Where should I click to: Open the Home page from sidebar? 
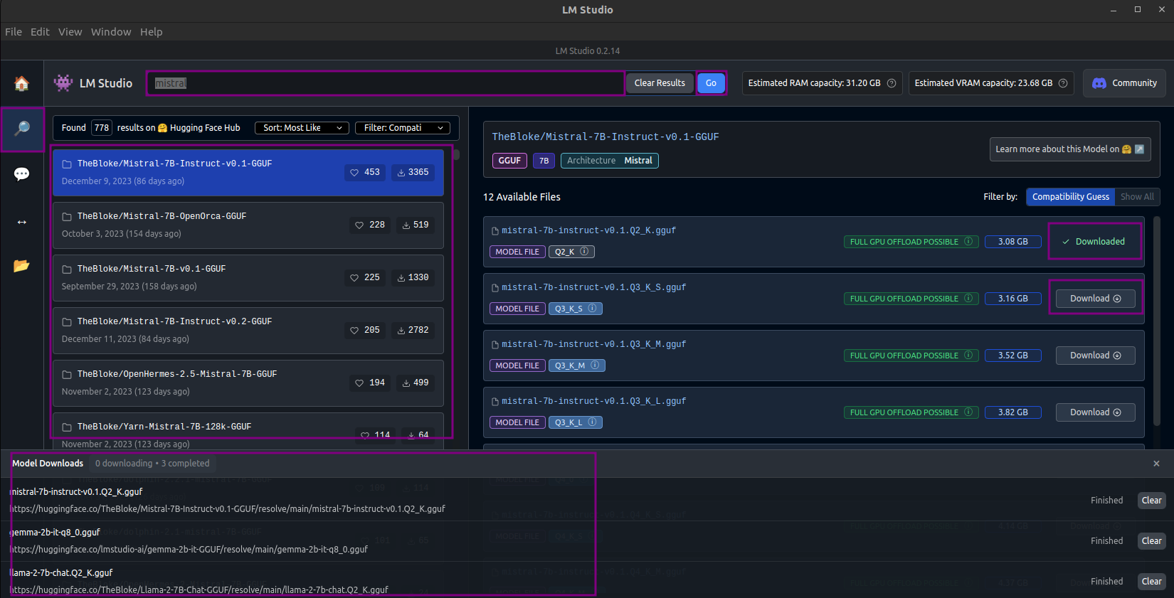click(x=22, y=84)
